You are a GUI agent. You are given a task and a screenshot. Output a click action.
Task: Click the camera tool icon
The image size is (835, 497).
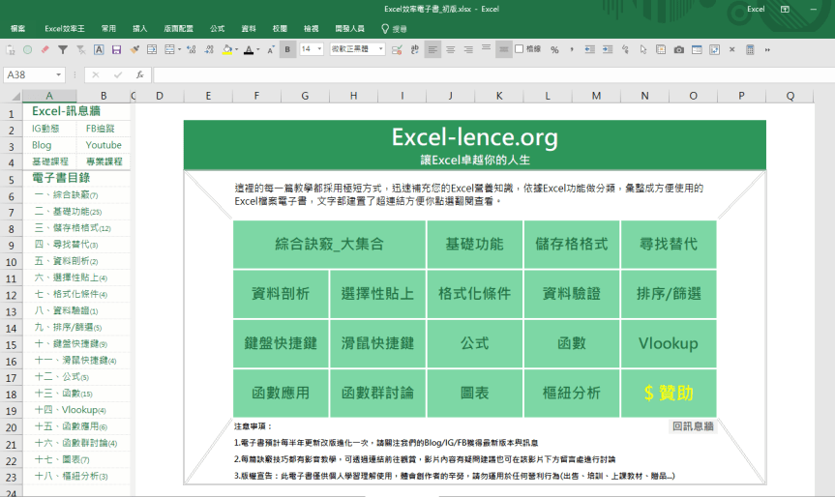pyautogui.click(x=678, y=49)
